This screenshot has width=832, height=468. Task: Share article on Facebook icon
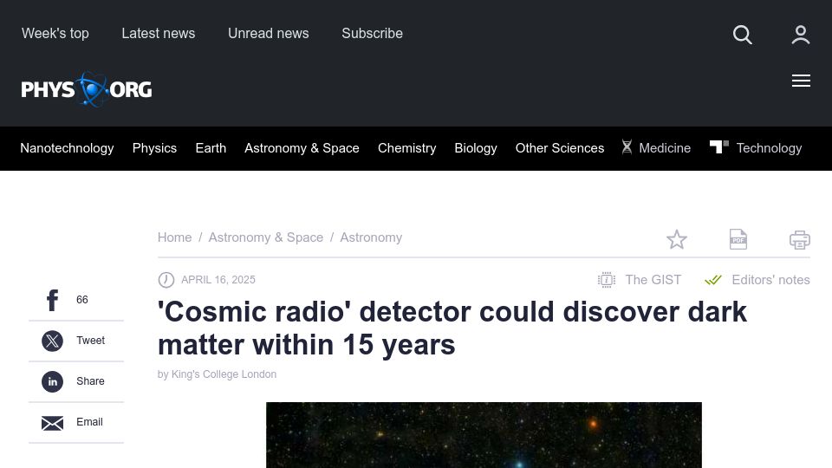click(53, 300)
